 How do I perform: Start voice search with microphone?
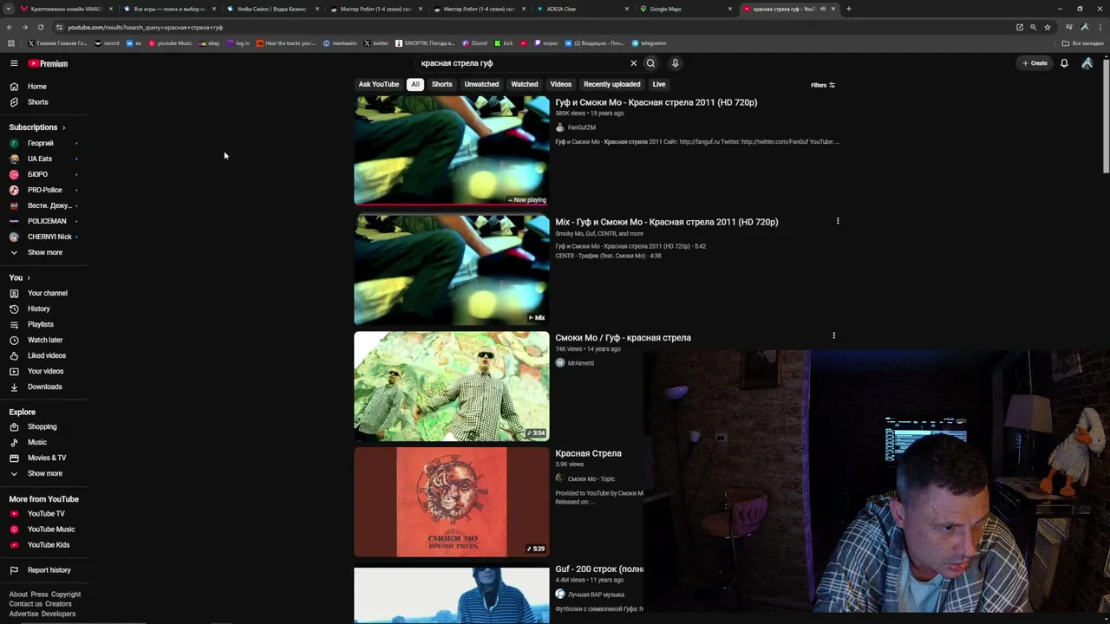(675, 63)
